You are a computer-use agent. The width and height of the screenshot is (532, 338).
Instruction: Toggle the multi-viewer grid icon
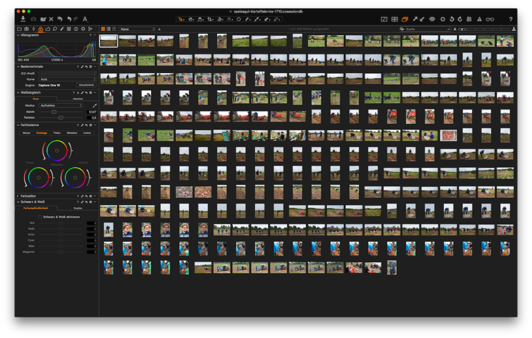pyautogui.click(x=394, y=19)
